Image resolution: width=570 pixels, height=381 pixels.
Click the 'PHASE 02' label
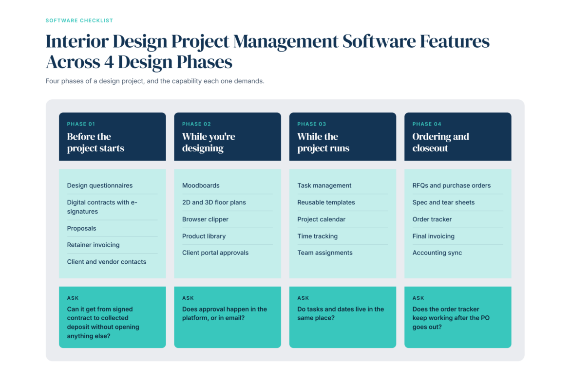pyautogui.click(x=196, y=124)
